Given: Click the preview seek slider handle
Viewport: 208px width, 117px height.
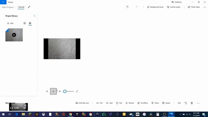Looking at the screenshot, I should [65, 91].
